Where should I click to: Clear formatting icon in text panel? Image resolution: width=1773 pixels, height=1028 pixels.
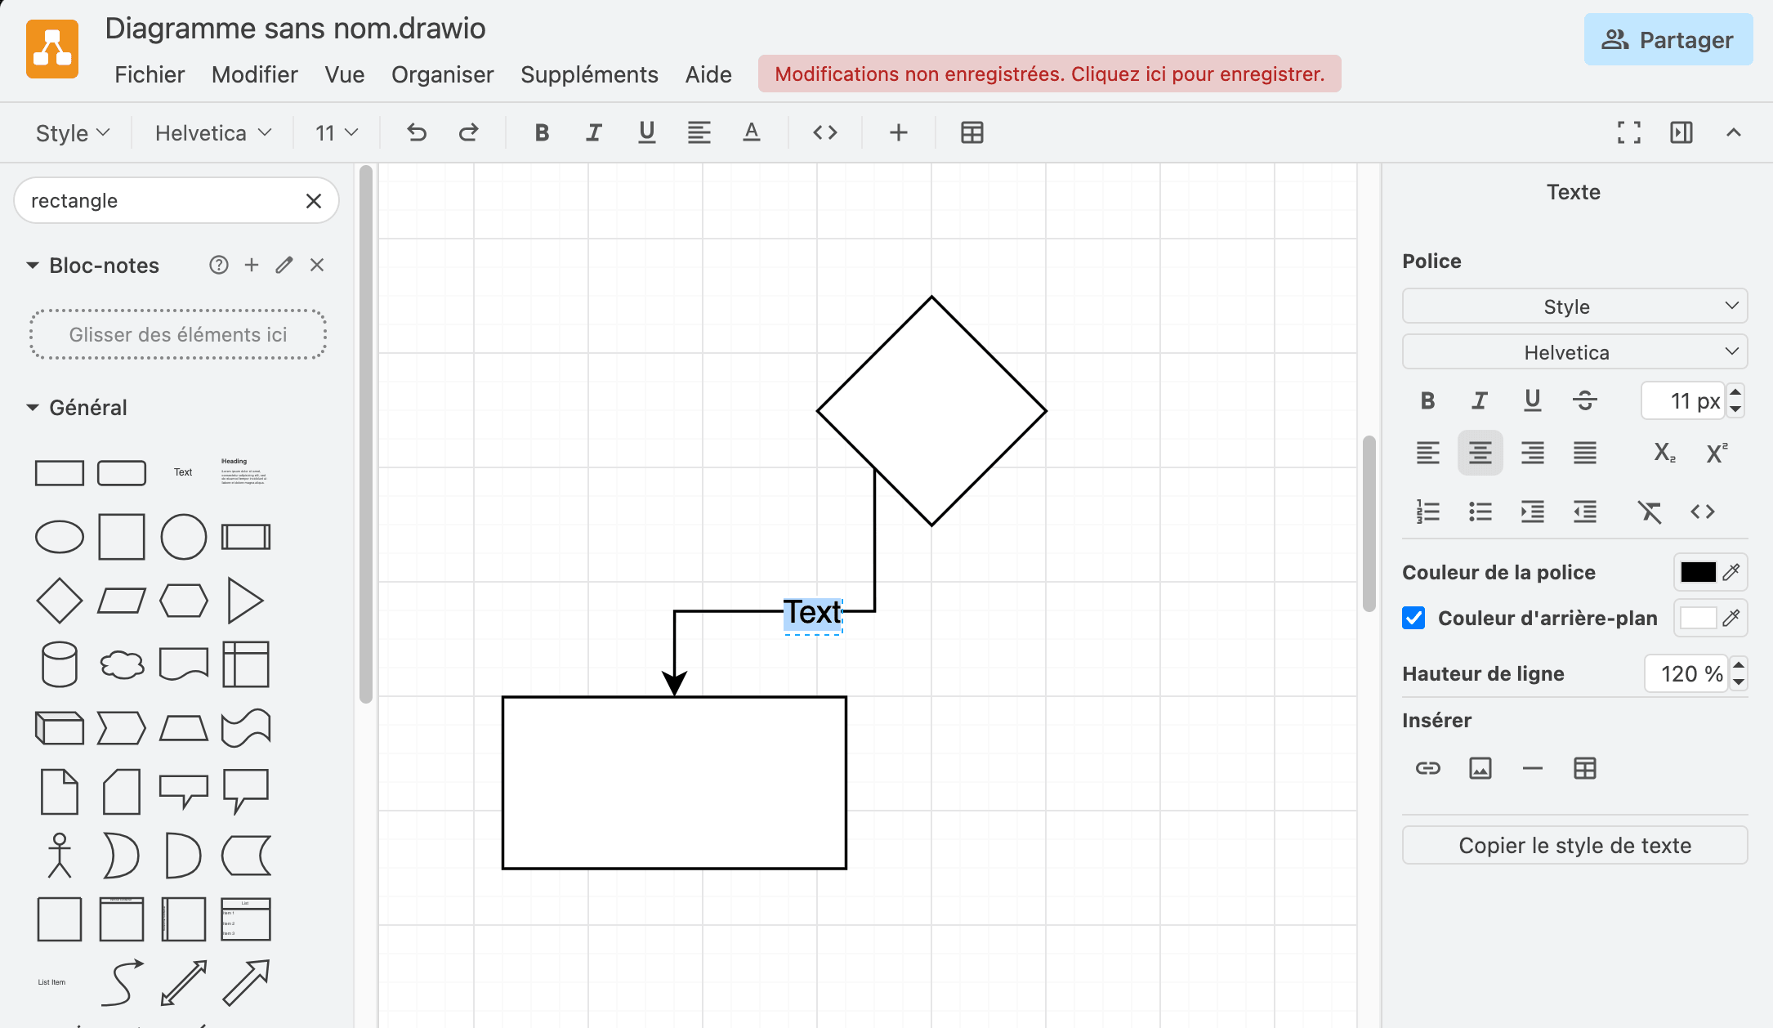tap(1650, 512)
